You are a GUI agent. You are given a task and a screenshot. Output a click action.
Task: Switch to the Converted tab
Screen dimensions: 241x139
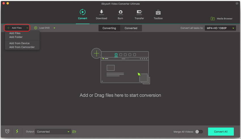[131, 28]
